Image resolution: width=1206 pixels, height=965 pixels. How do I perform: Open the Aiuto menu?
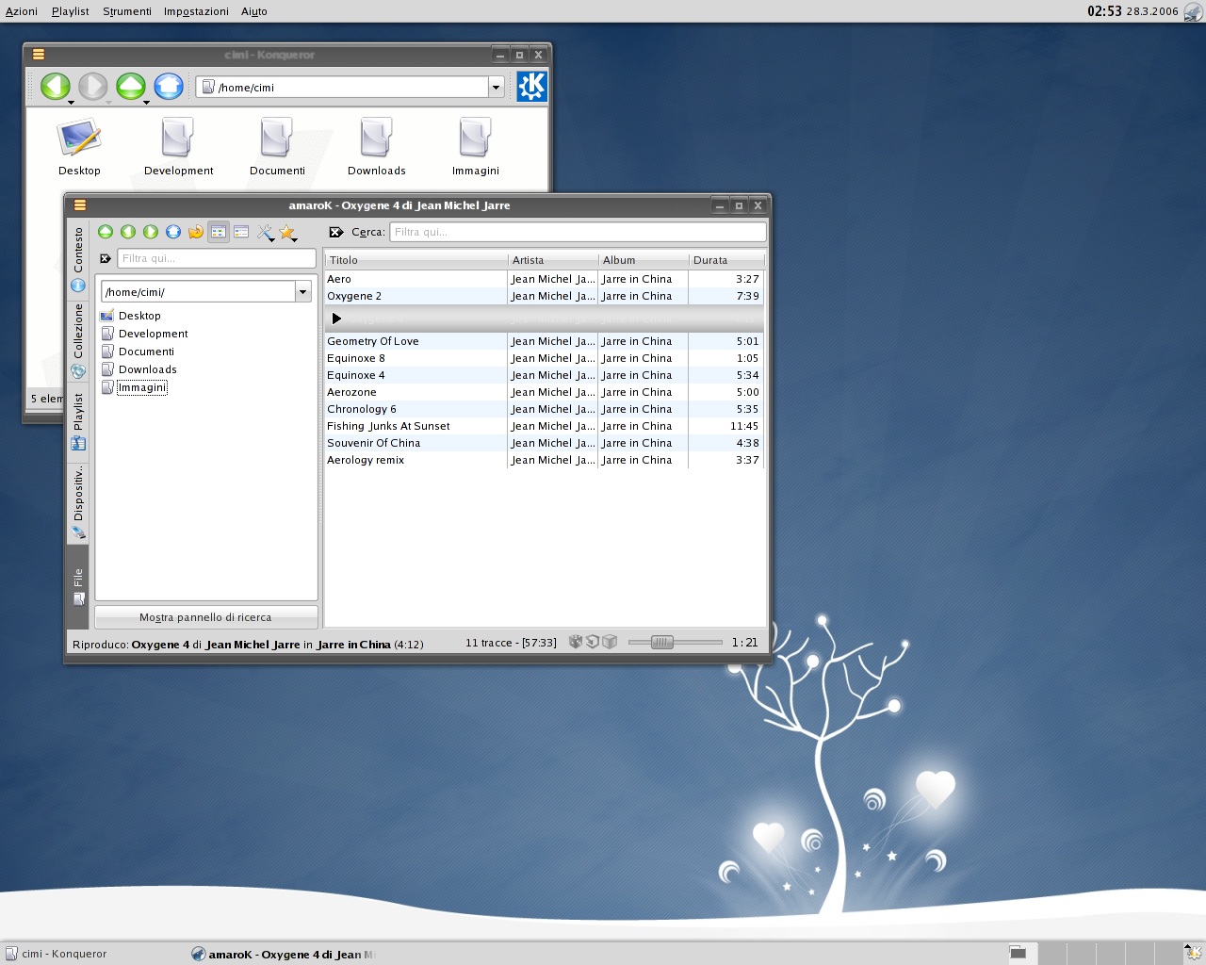(x=254, y=11)
